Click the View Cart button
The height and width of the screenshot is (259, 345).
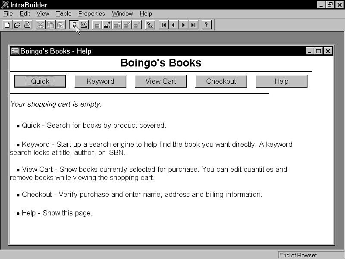coord(160,81)
